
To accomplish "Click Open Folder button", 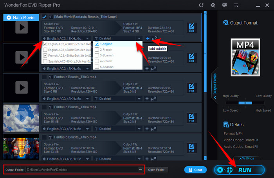I will tap(157, 170).
